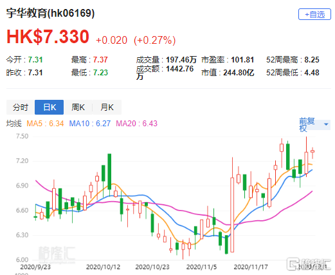Click the 6.00 y-axis label
Screen dimensions: 335x275
[22, 260]
